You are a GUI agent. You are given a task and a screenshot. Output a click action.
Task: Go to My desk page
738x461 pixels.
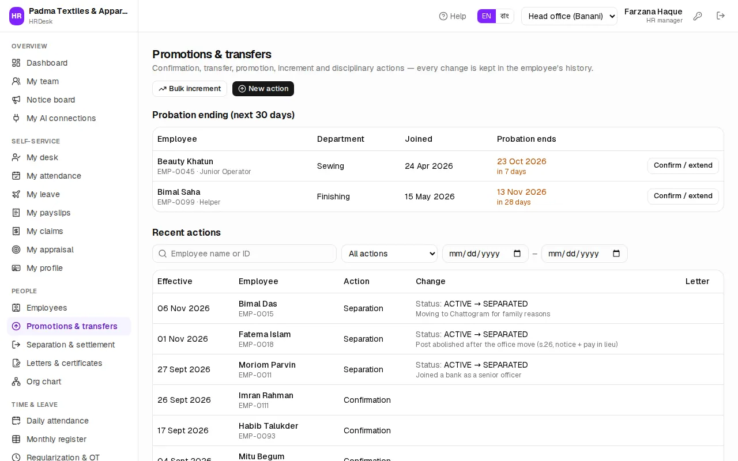point(69,157)
